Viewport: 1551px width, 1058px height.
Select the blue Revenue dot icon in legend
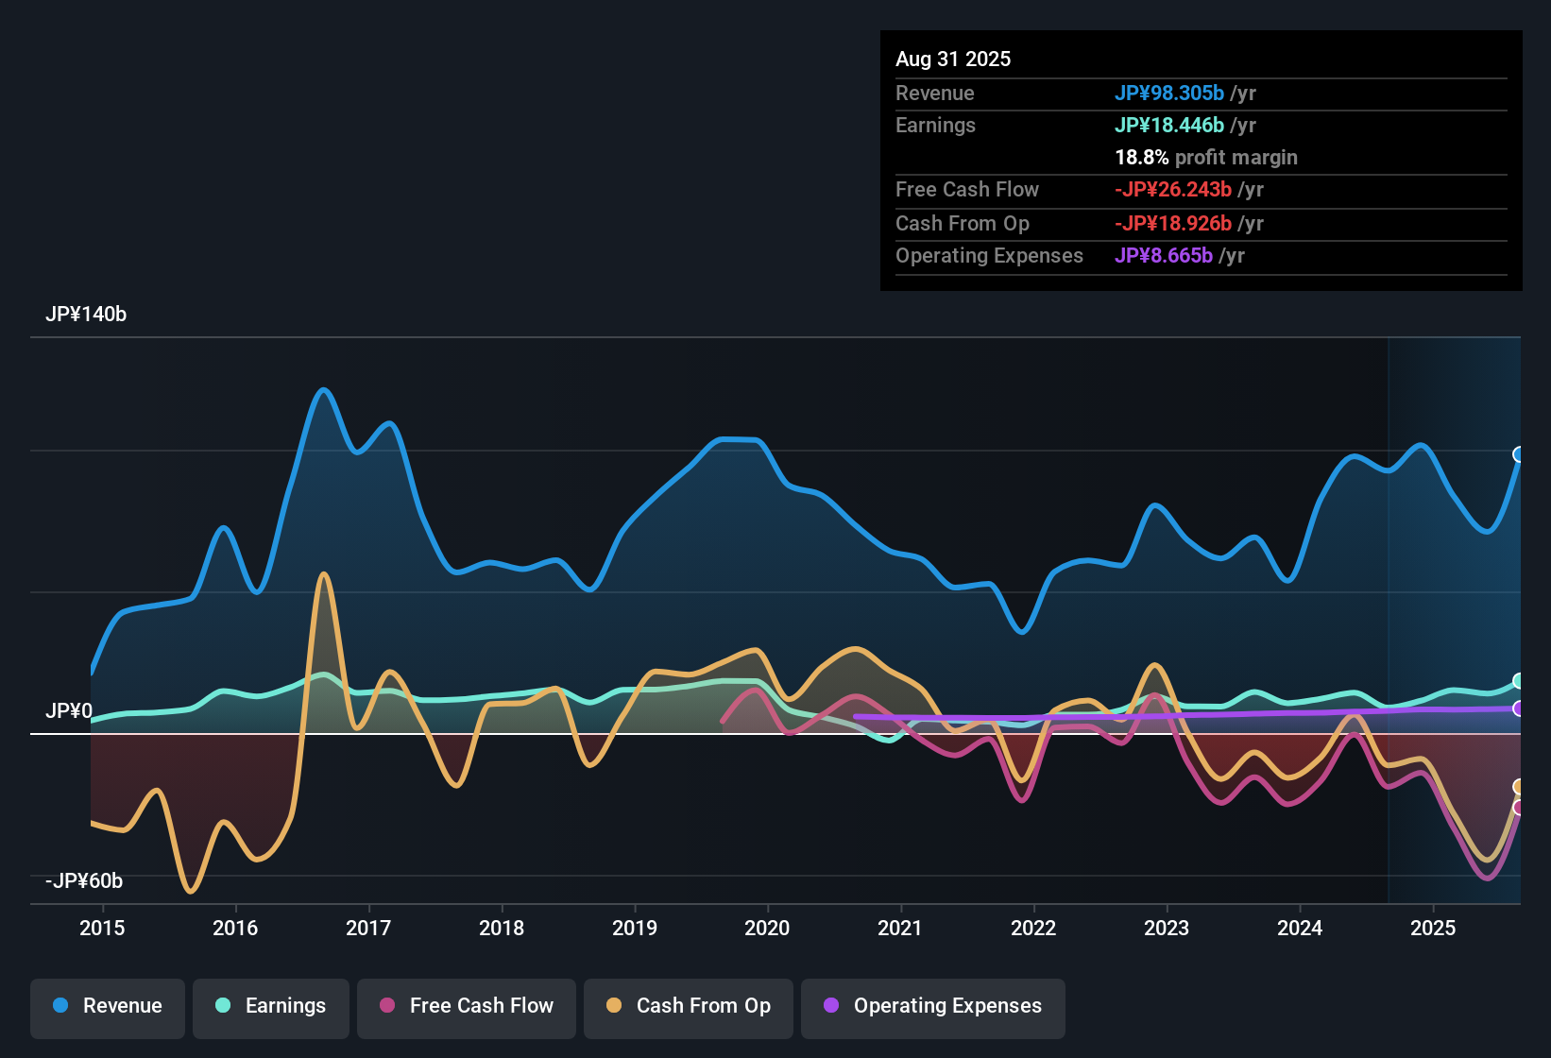(x=59, y=1006)
